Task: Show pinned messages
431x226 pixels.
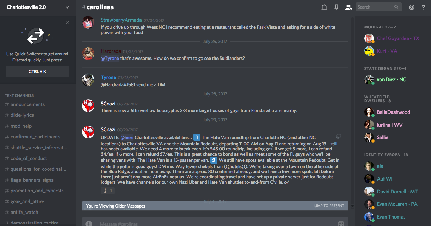Action: coord(336,7)
